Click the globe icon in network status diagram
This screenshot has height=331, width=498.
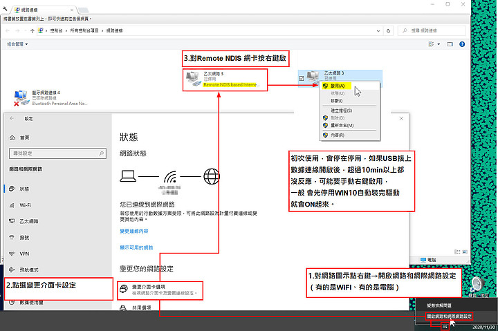click(x=212, y=176)
